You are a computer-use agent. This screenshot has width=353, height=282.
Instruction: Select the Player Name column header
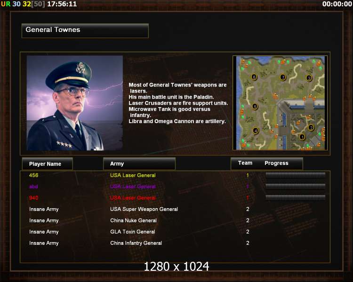[47, 164]
